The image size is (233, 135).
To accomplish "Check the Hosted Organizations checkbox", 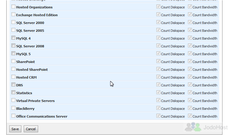I will tap(13, 7).
